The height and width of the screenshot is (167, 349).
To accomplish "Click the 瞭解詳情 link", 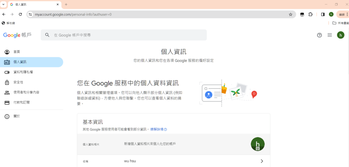I will pos(159,129).
